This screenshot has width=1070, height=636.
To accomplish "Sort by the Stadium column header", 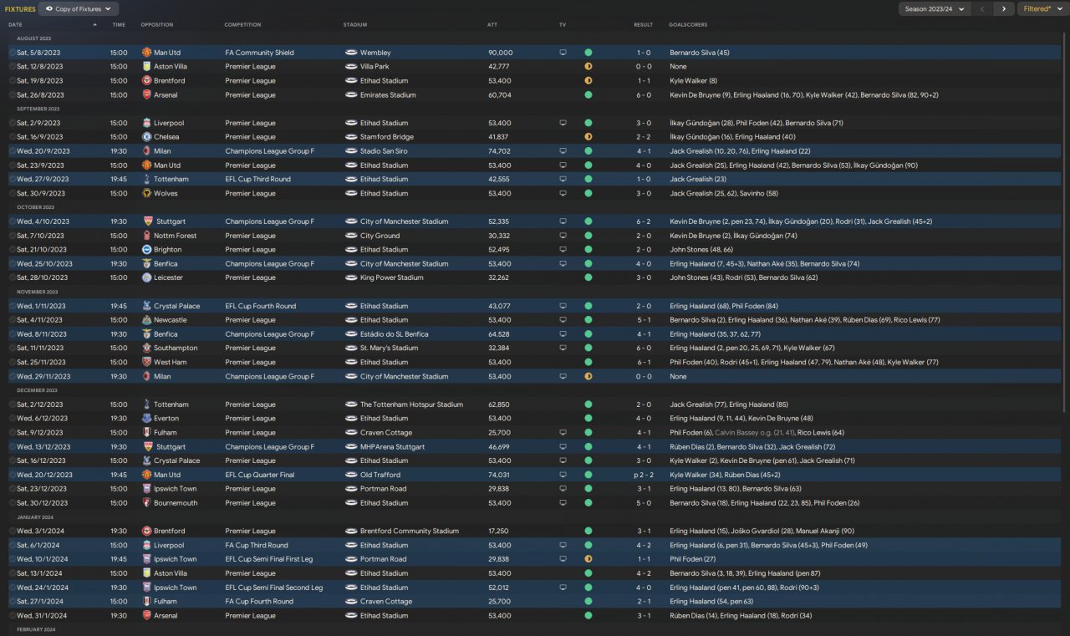I will (x=355, y=24).
